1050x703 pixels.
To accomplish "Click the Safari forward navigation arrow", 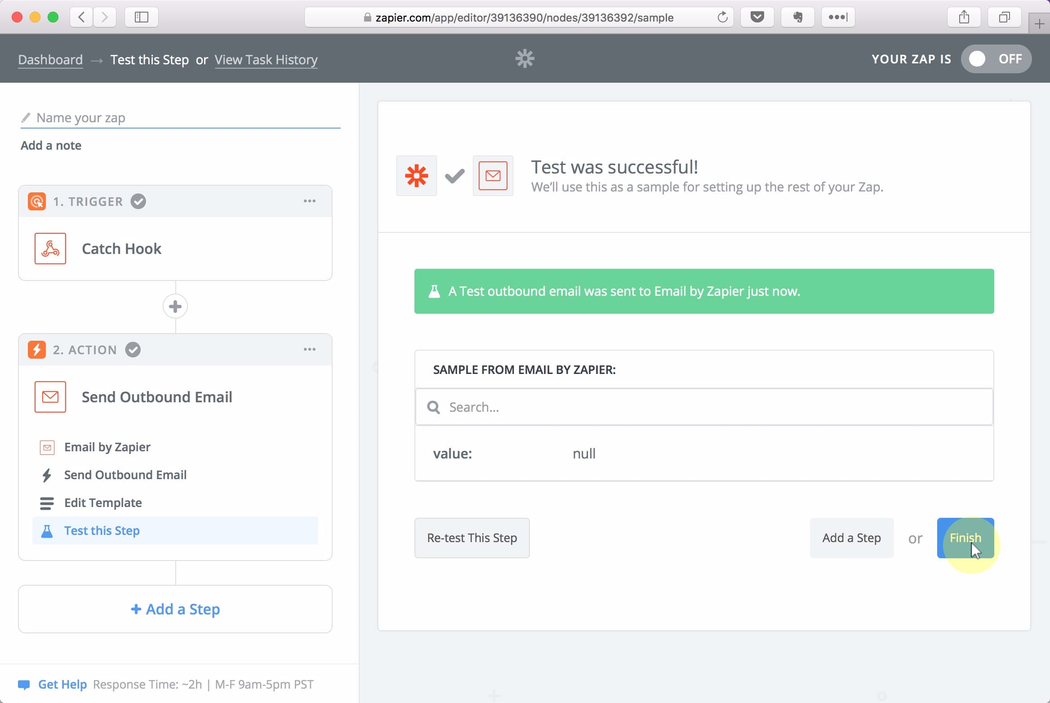I will coord(105,17).
